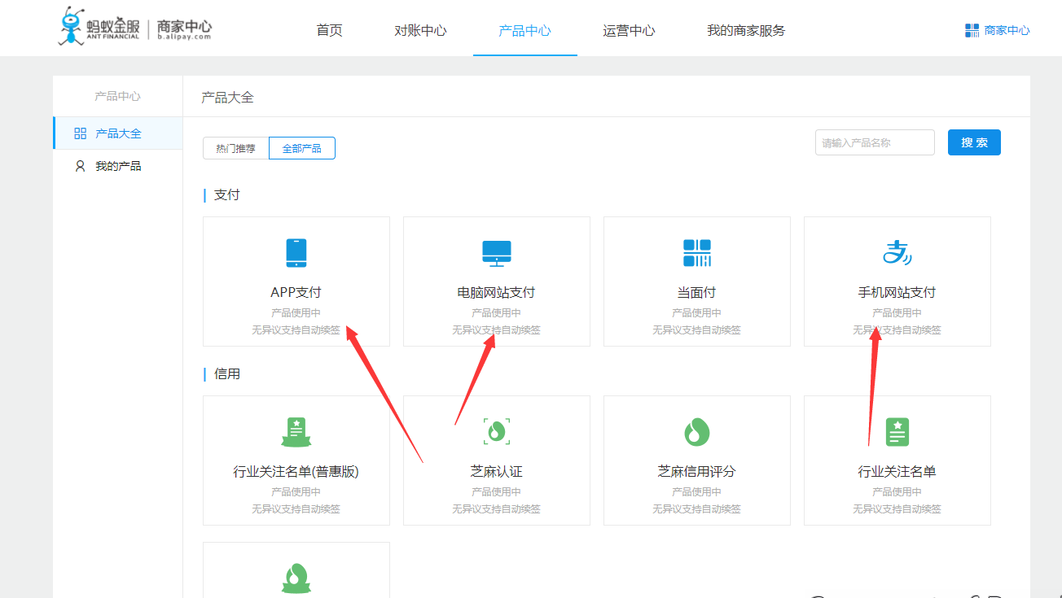
Task: Click the 行业关注名单(普惠版) badge icon
Action: pyautogui.click(x=296, y=432)
